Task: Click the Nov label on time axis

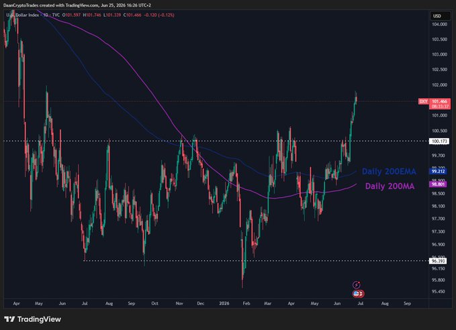Action: 179,303
